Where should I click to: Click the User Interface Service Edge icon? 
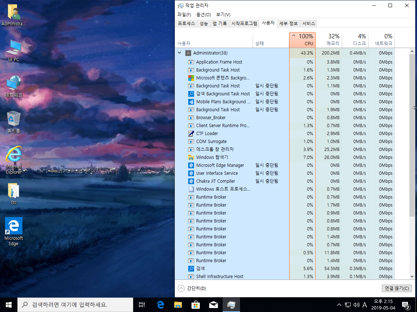pos(191,173)
